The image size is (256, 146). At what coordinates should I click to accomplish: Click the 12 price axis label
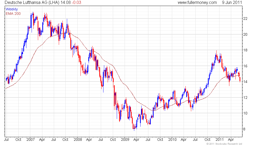[x=245, y=98]
